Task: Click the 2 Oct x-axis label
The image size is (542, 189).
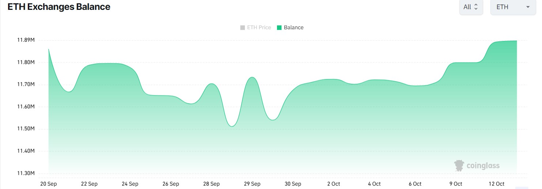Action: 334,184
